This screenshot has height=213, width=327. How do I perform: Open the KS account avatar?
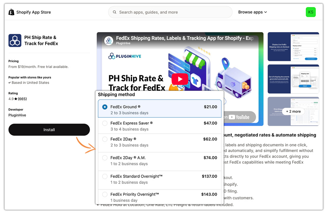click(x=311, y=12)
